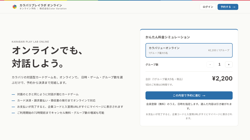Click the line about カード決済・請求書払い
Screen dimensions: 250x140
[56, 101]
